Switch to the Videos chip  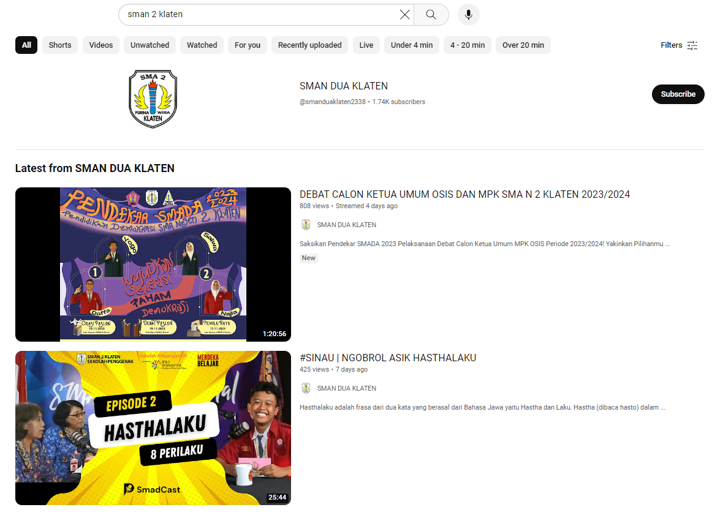click(x=101, y=45)
